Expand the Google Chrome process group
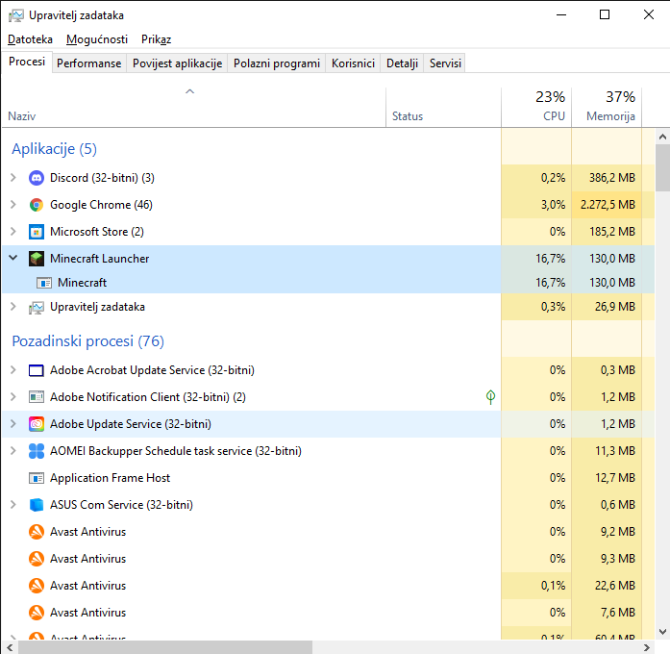Screen dimensions: 670x654 point(12,205)
